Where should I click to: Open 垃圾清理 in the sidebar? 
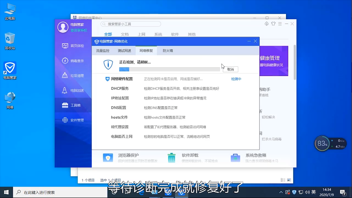click(x=73, y=76)
